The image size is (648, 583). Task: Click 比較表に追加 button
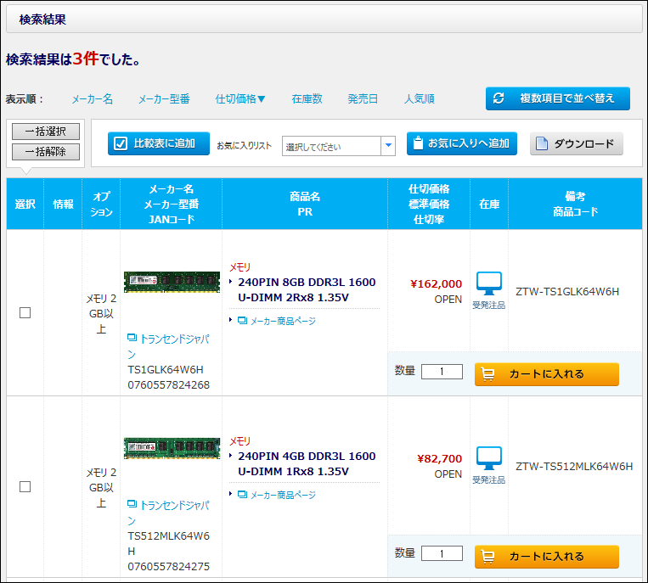click(159, 143)
